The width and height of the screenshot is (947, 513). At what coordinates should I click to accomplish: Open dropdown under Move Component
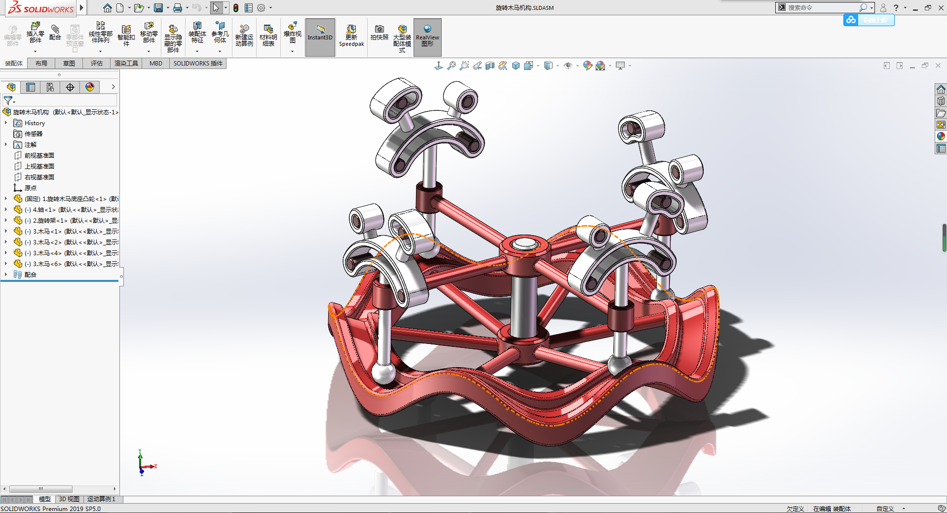(x=149, y=51)
